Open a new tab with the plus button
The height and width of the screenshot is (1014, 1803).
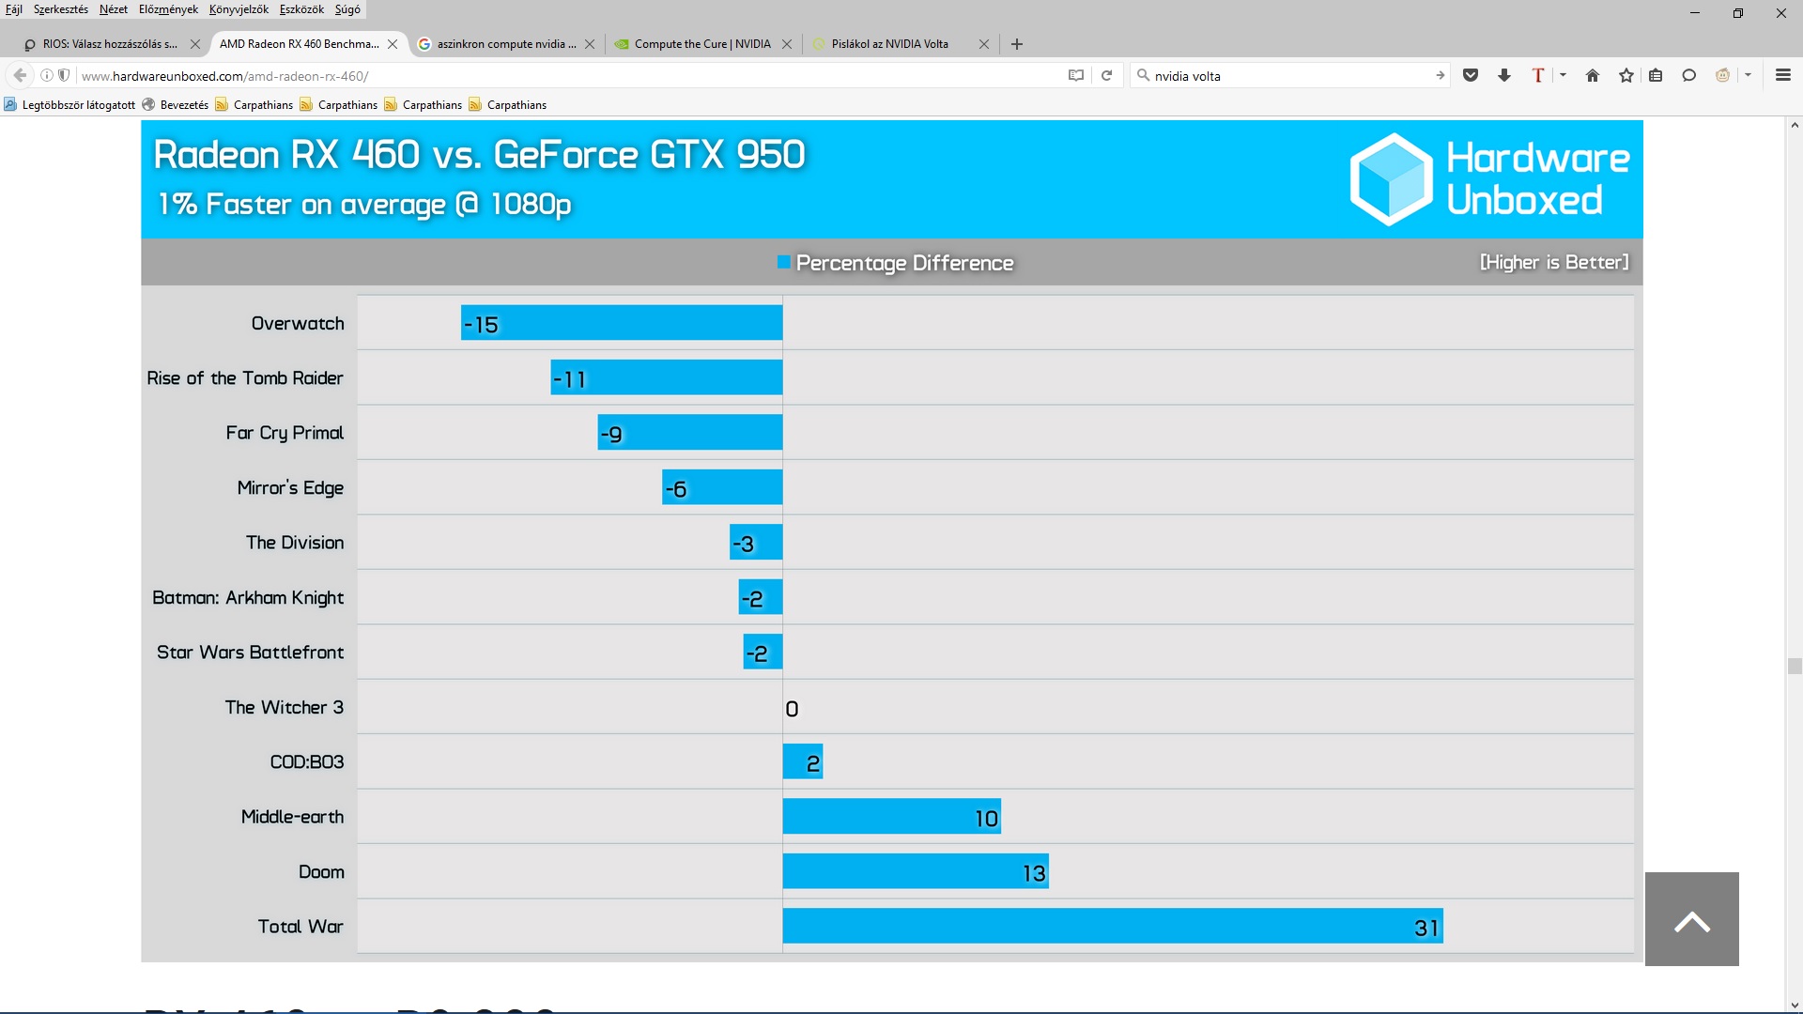click(x=1017, y=44)
